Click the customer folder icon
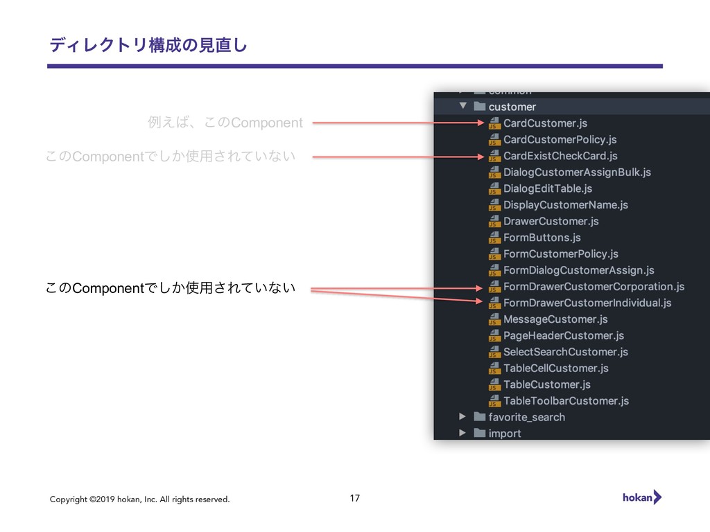 480,106
